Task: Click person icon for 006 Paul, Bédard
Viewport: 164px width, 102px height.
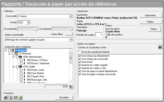Action: tap(24, 73)
